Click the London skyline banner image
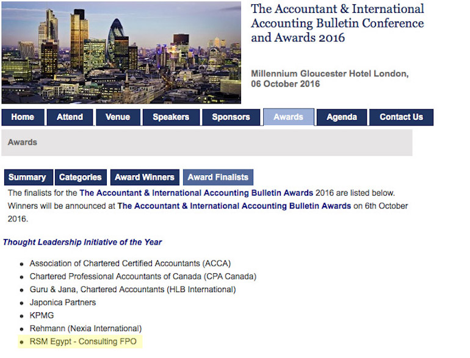 [x=121, y=52]
